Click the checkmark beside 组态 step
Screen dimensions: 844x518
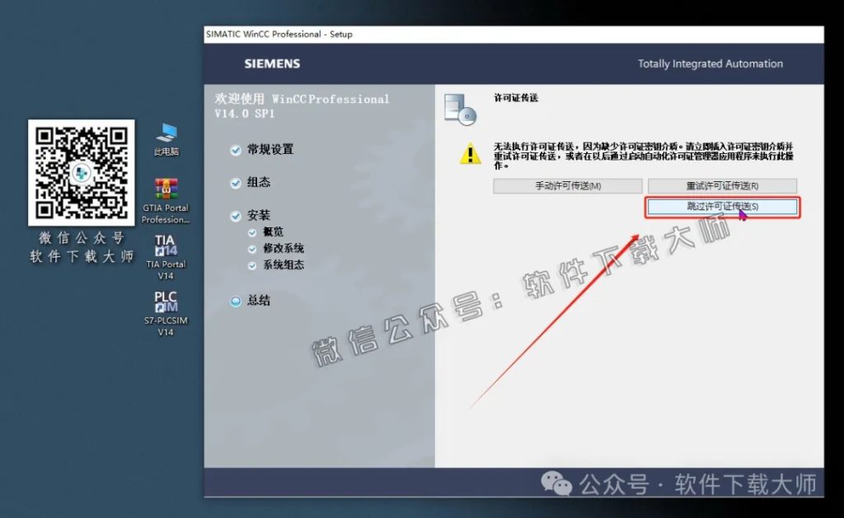tap(237, 182)
